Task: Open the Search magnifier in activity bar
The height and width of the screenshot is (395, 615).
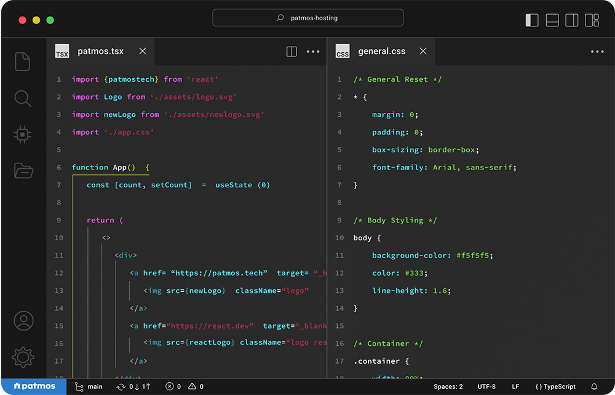Action: [23, 98]
